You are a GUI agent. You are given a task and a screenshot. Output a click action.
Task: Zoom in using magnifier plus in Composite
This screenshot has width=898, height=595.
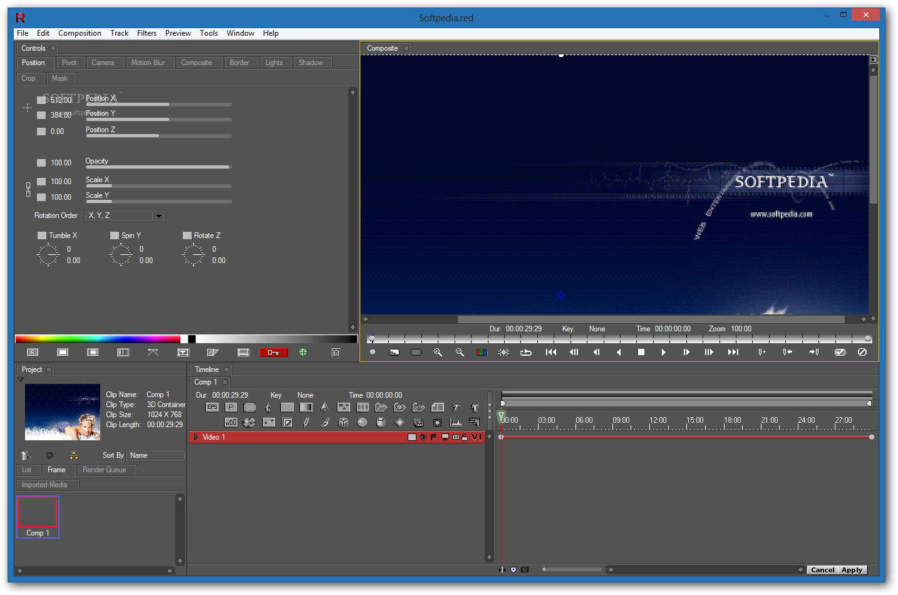click(438, 353)
